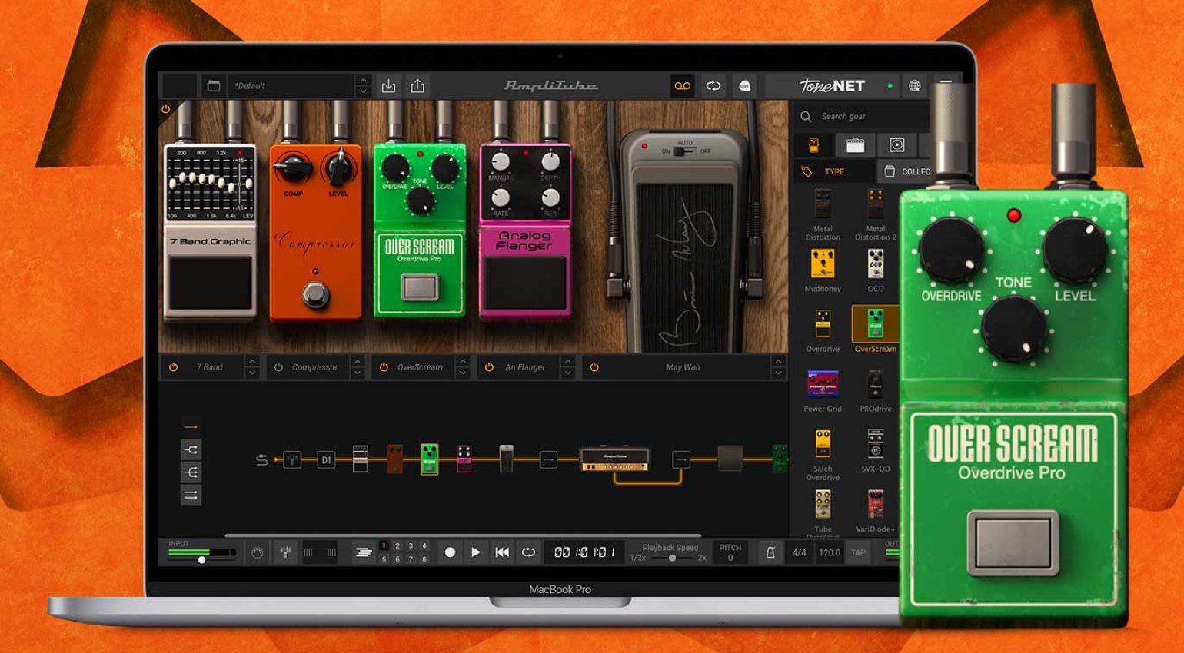The height and width of the screenshot is (653, 1184).
Task: Click the preset down arrow next to Default
Action: coord(363,91)
